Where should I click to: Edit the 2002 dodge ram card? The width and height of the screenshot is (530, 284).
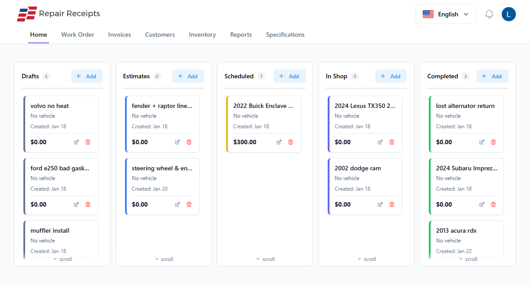click(380, 204)
